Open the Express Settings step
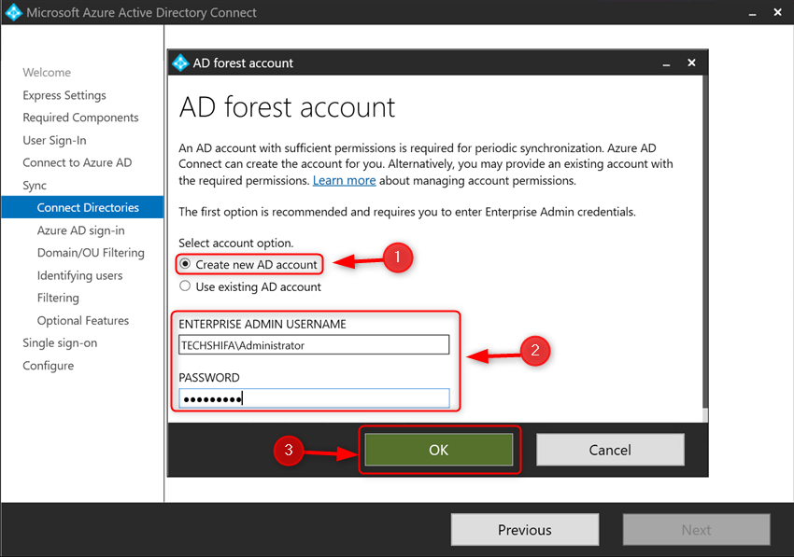 click(64, 95)
